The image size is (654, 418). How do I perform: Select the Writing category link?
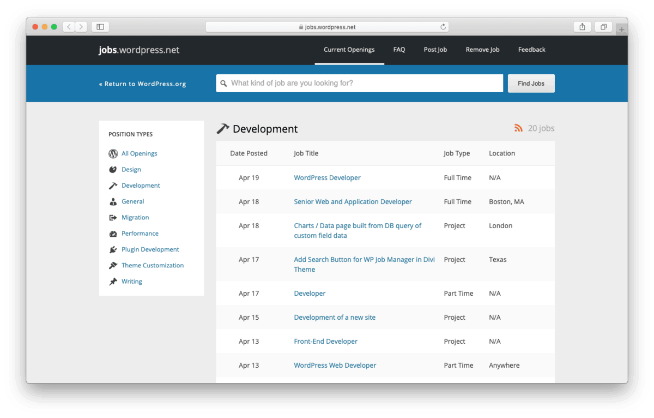[x=132, y=282]
